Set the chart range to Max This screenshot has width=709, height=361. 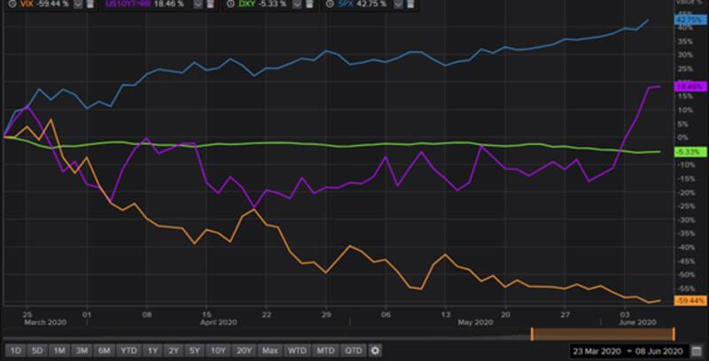point(270,349)
